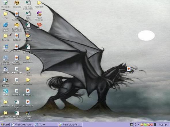
Task: Launch the AIM 6 desktop shortcut
Action: click(39, 26)
